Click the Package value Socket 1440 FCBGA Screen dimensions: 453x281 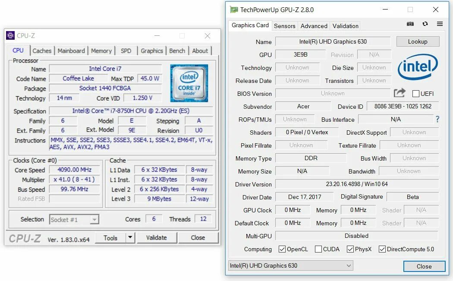tap(105, 88)
